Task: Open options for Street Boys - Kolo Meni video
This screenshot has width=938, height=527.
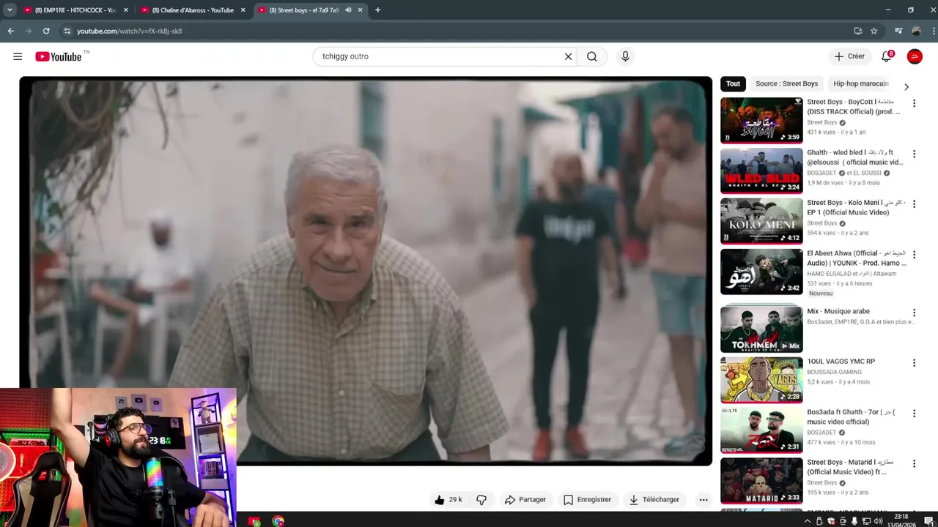Action: 914,203
